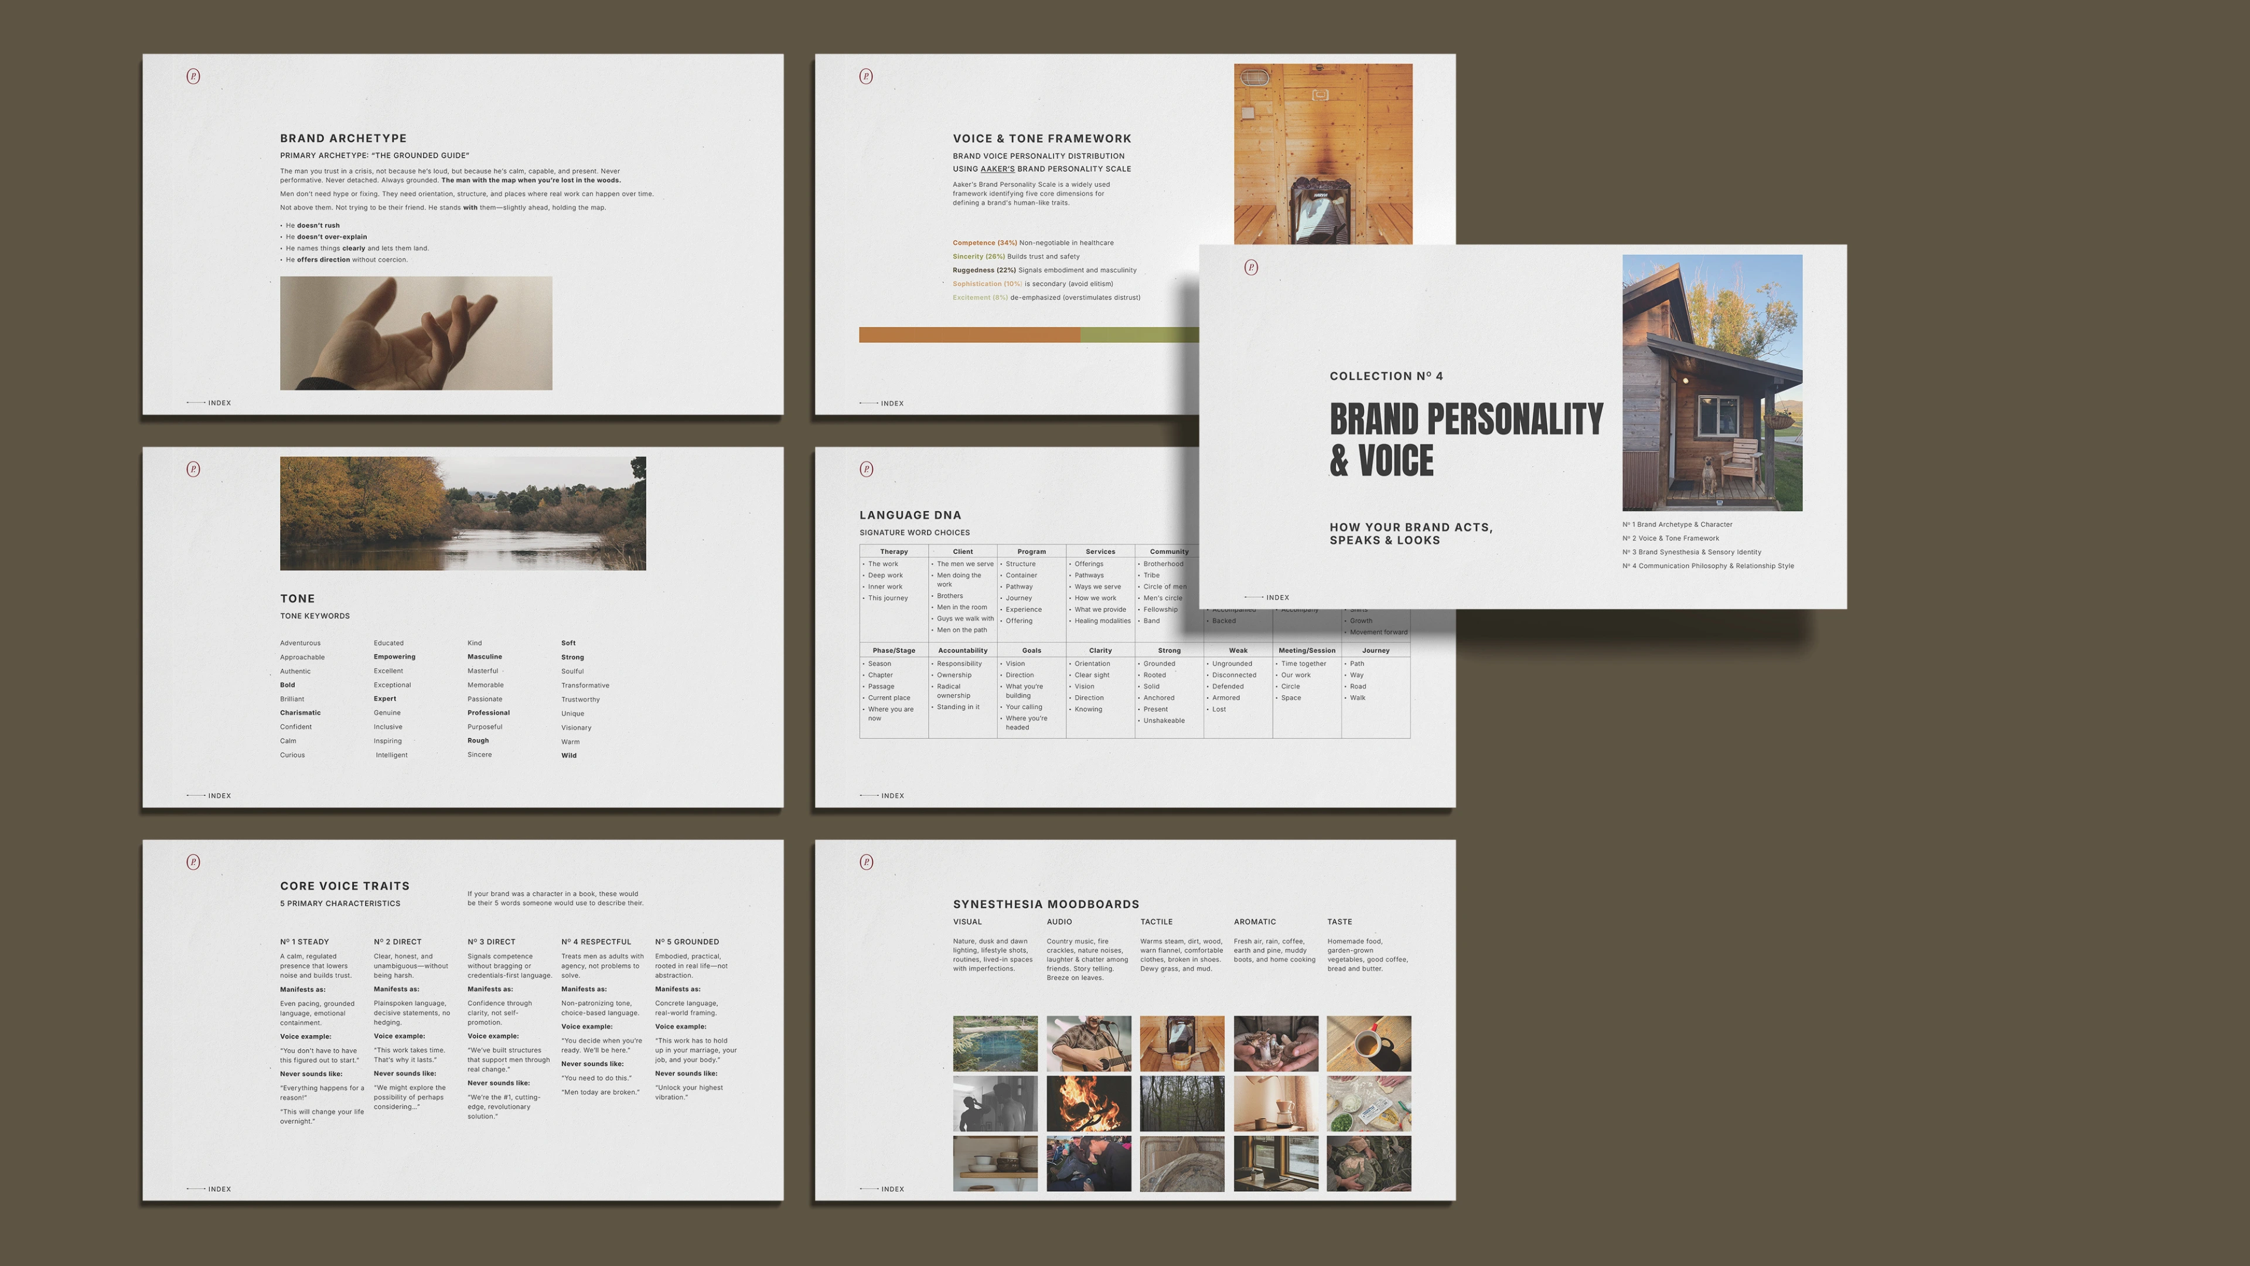Select Nº 4 Communication Philosophy & Relationship Style entry
This screenshot has width=2250, height=1266.
(1707, 566)
